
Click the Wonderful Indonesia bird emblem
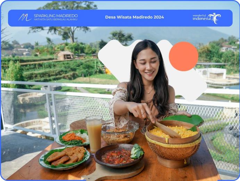click(x=215, y=18)
